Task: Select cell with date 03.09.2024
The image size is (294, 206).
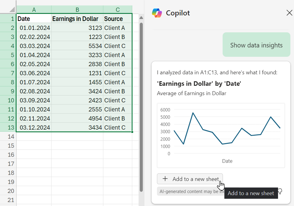Action: (34, 100)
